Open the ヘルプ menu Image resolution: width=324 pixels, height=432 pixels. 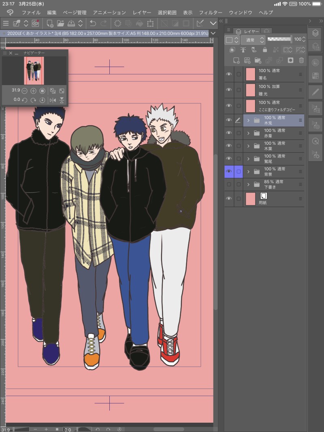coord(266,13)
